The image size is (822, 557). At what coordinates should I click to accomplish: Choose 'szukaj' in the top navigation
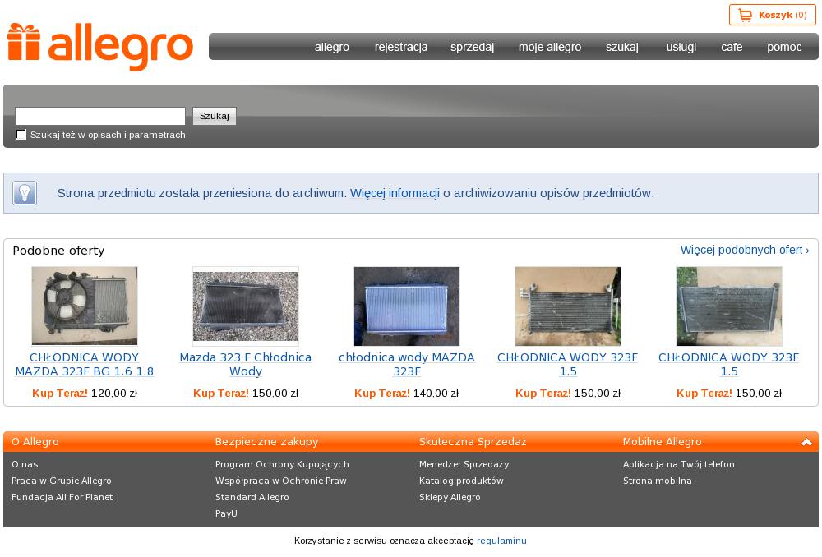click(622, 47)
